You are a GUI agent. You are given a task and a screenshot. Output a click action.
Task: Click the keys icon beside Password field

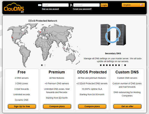coord(71,5)
